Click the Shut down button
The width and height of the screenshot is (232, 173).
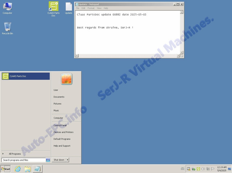click(x=59, y=160)
